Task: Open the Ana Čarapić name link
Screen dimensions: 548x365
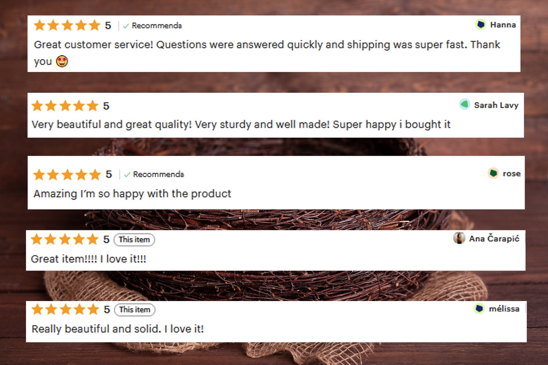Action: tap(494, 238)
